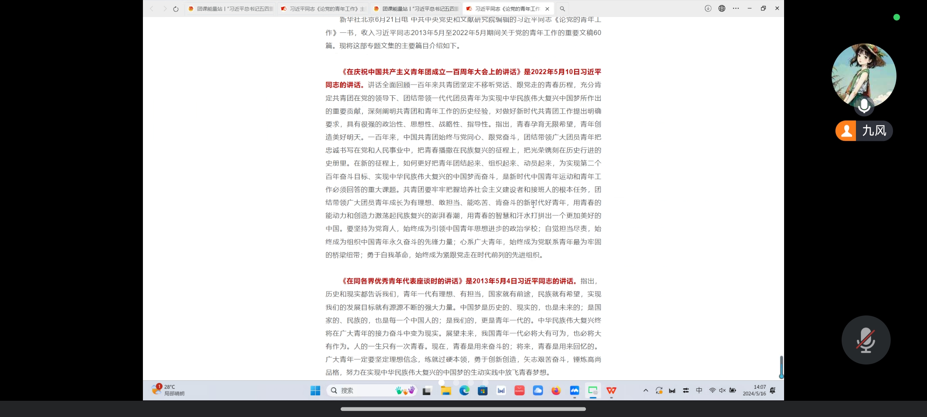
Task: Open the blue cloud app on the taskbar
Action: 538,391
